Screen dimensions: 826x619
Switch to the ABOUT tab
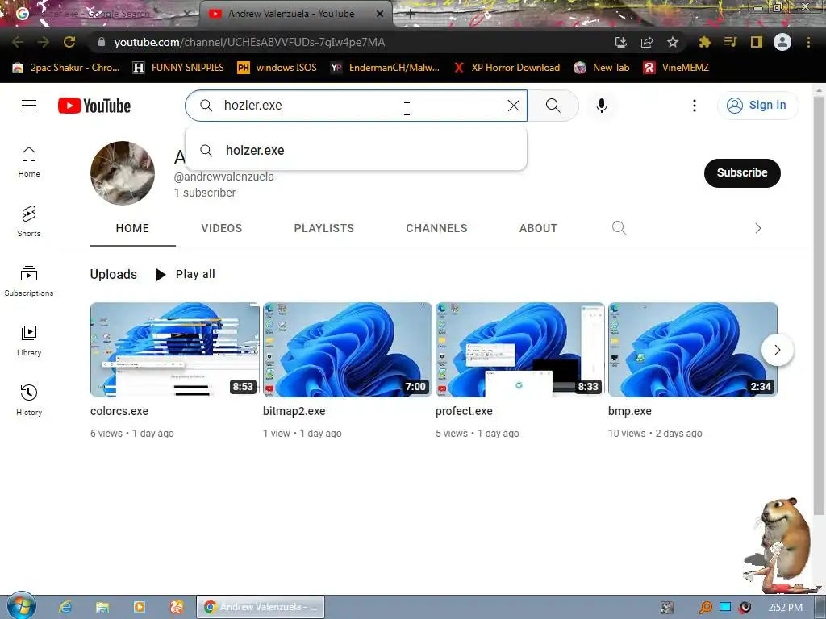(x=538, y=228)
